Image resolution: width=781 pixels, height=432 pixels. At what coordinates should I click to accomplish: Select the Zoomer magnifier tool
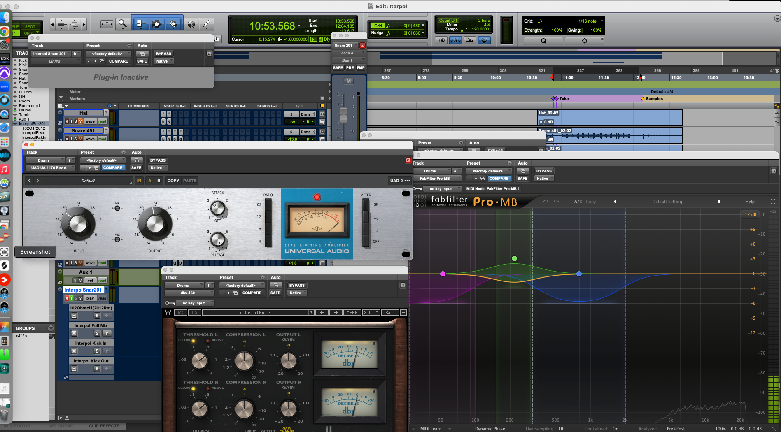pyautogui.click(x=122, y=24)
